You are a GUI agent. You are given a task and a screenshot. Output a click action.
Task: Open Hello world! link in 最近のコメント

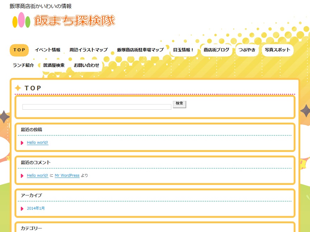pyautogui.click(x=37, y=175)
